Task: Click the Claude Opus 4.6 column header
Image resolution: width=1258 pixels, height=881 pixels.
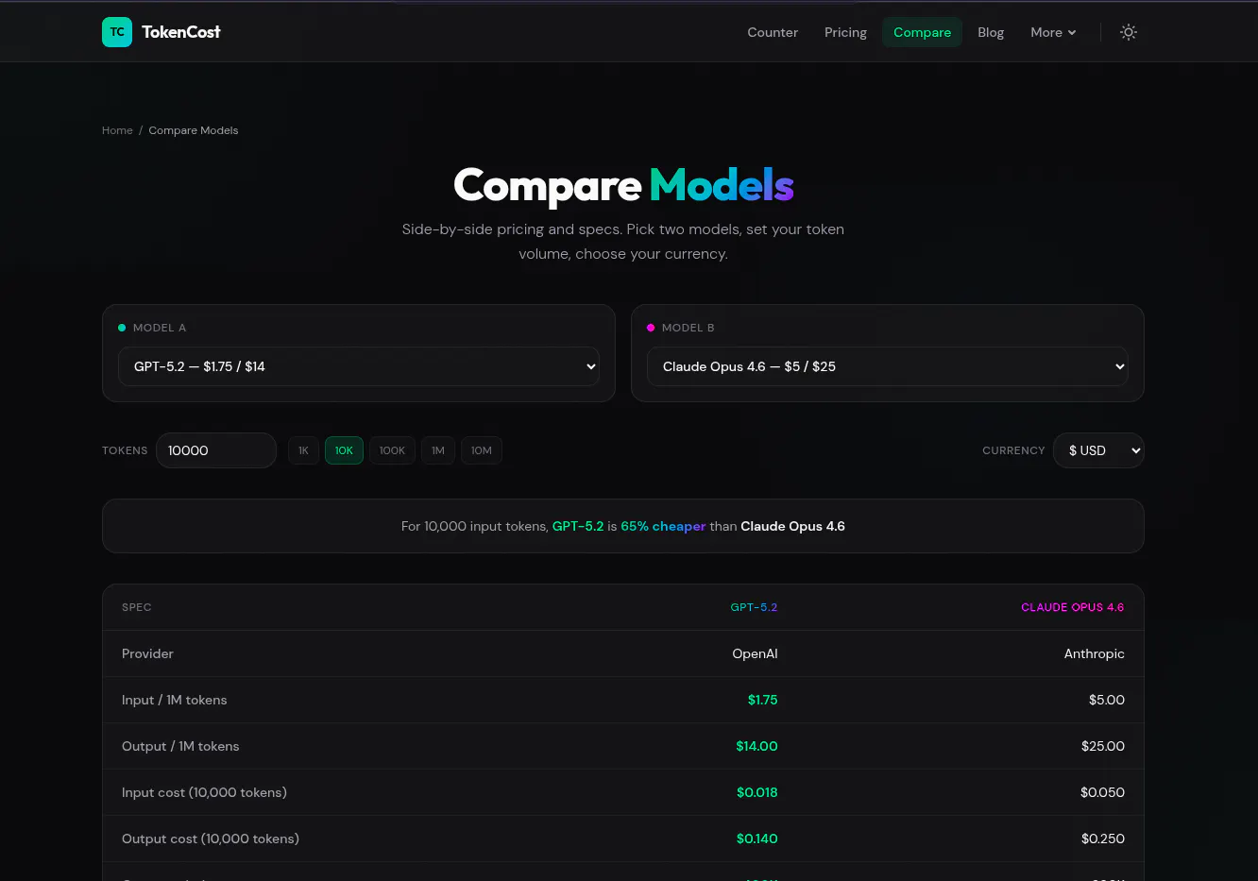Action: point(1073,607)
